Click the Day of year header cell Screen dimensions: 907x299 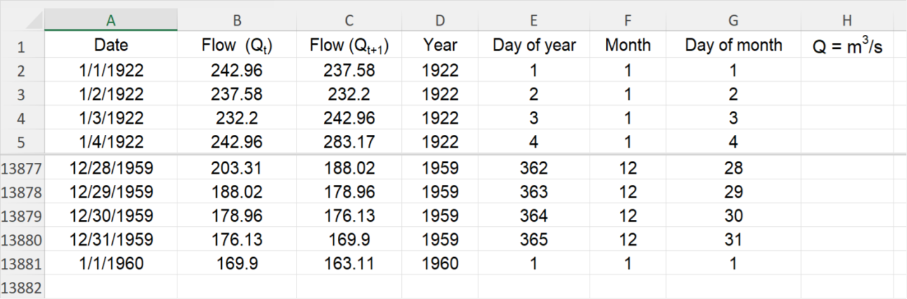(534, 46)
